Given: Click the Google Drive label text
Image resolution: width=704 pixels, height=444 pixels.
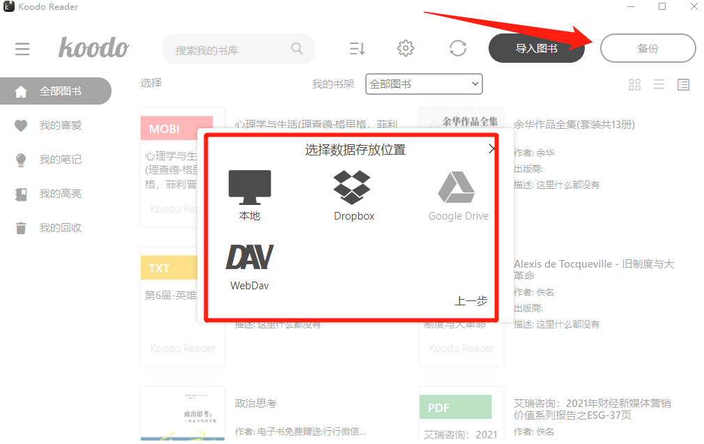Looking at the screenshot, I should pyautogui.click(x=459, y=216).
